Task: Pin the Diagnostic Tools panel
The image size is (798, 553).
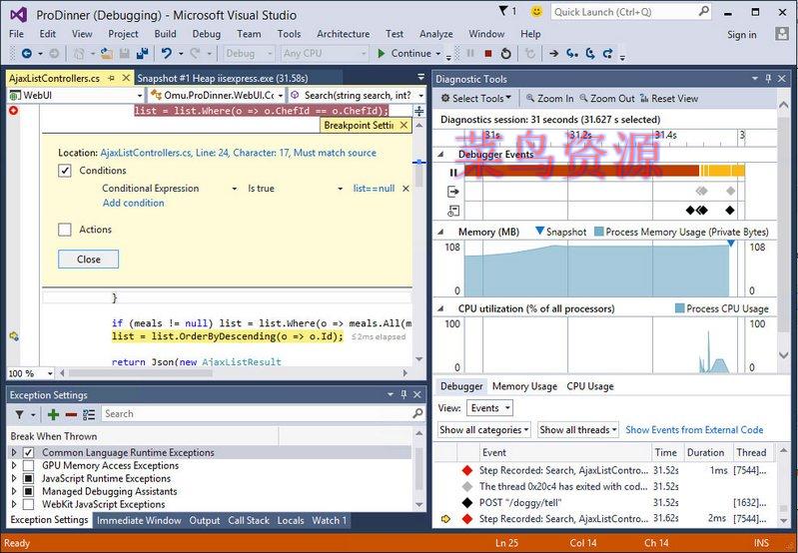Action: click(768, 79)
